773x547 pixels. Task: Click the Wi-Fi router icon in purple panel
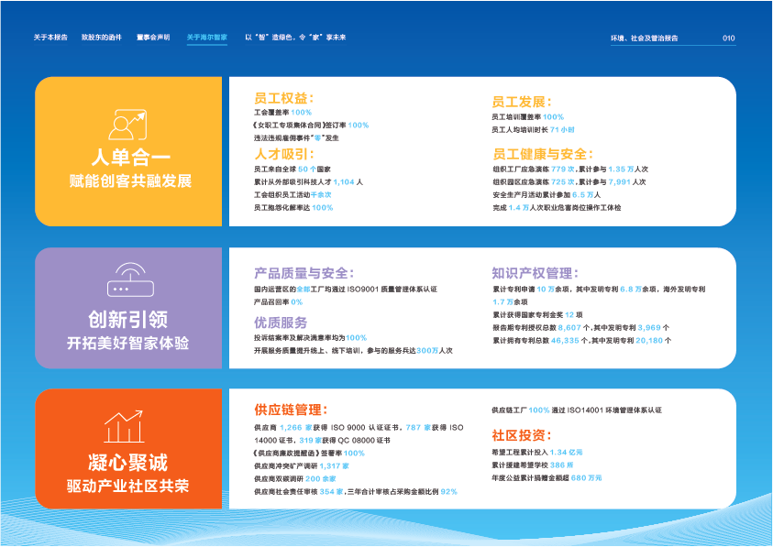coord(127,279)
